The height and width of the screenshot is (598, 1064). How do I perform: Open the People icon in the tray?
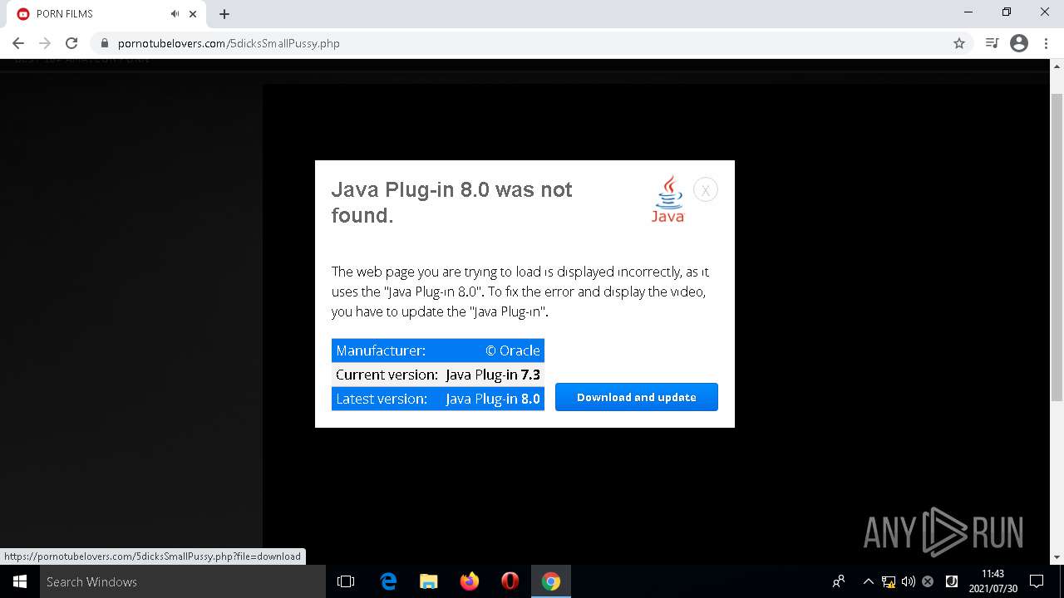839,581
